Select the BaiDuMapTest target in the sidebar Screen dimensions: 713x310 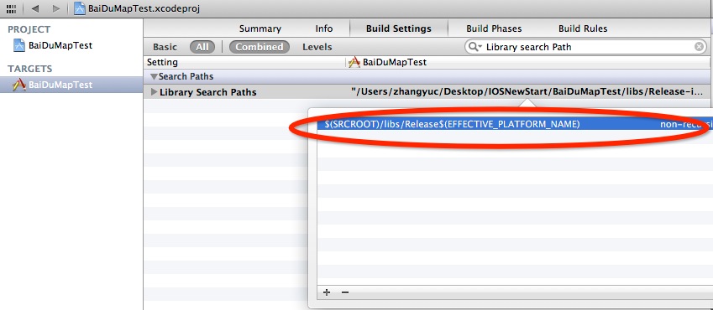[x=71, y=85]
